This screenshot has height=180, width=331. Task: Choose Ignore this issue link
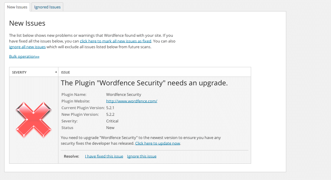(x=142, y=156)
